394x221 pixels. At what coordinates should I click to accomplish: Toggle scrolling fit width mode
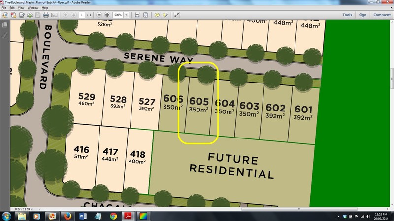(138, 15)
